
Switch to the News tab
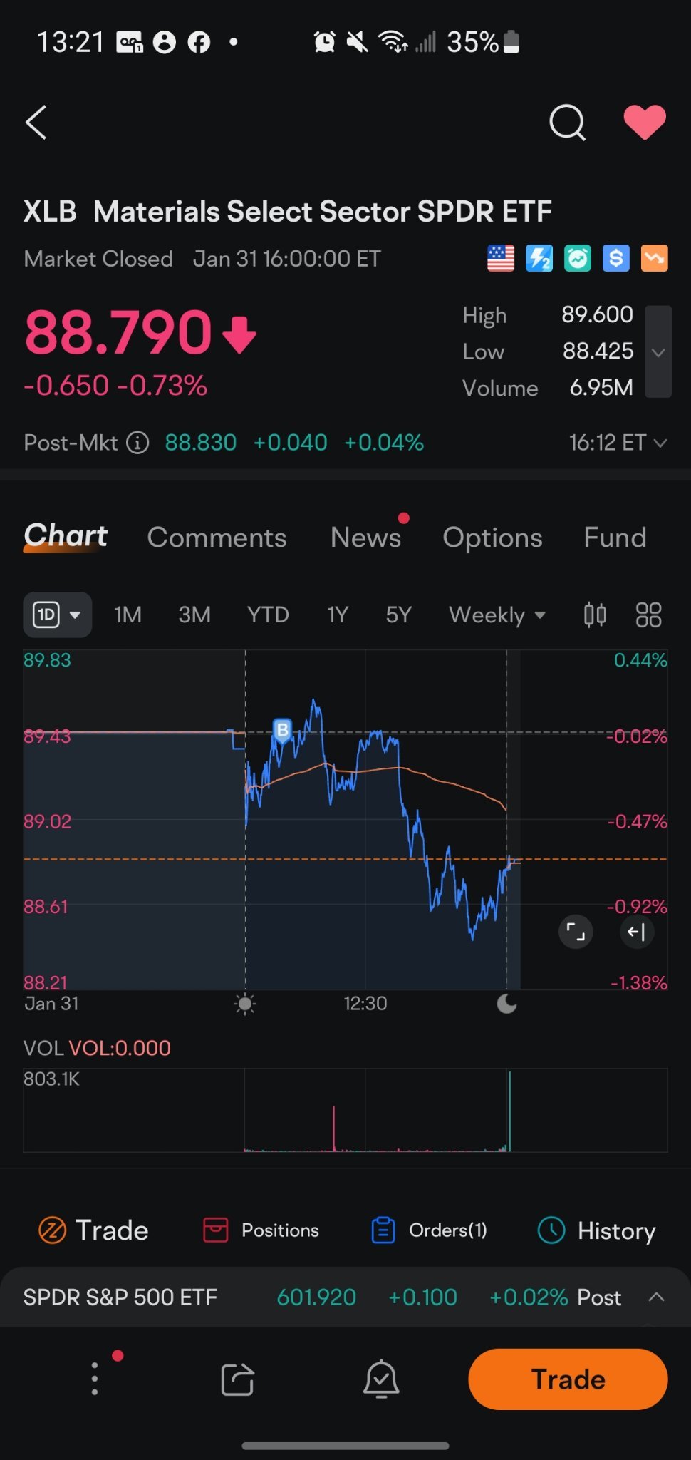point(365,538)
